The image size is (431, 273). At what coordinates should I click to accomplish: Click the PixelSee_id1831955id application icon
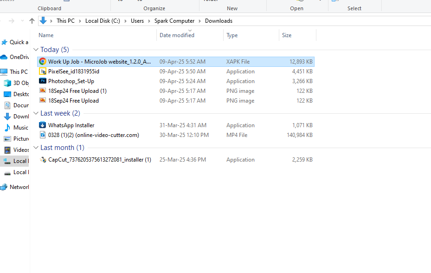point(43,71)
